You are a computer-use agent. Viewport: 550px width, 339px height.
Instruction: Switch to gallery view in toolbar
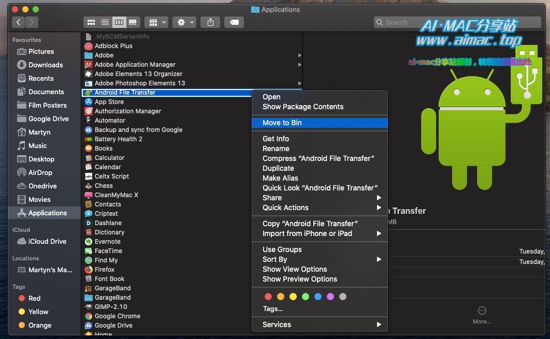pyautogui.click(x=133, y=22)
